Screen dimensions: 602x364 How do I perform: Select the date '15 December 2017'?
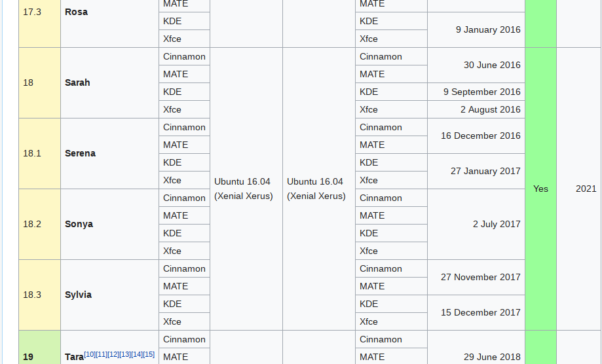tap(480, 312)
